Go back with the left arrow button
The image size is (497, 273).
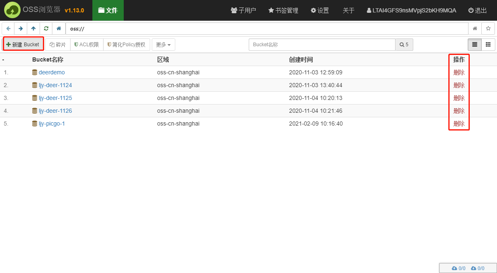[x=8, y=28]
